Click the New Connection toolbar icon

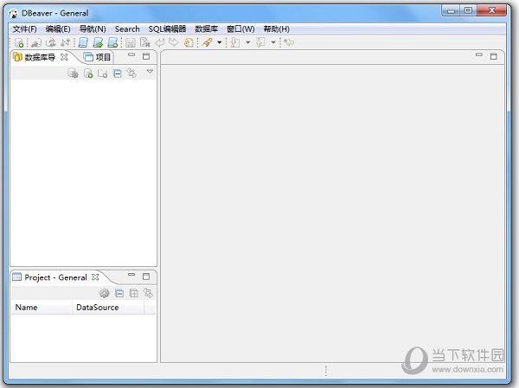pos(19,42)
